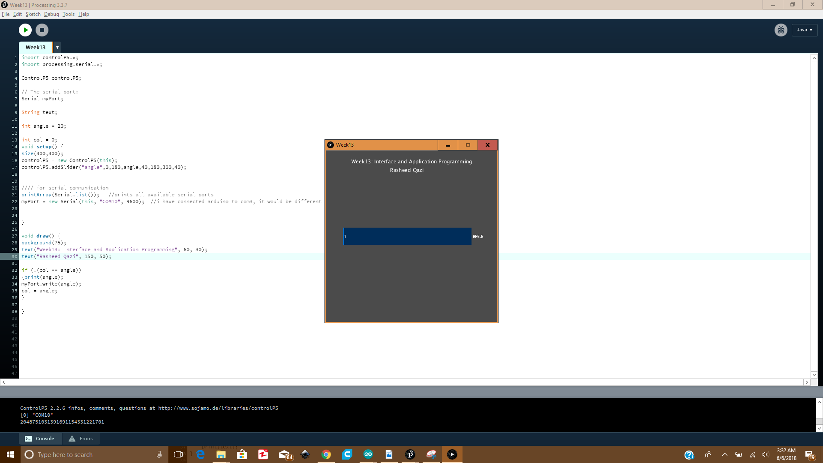Open Task View button

[x=178, y=454]
